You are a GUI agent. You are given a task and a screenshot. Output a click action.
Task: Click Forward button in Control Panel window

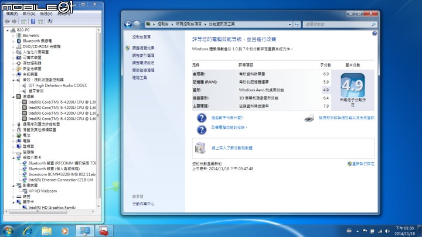[137, 25]
